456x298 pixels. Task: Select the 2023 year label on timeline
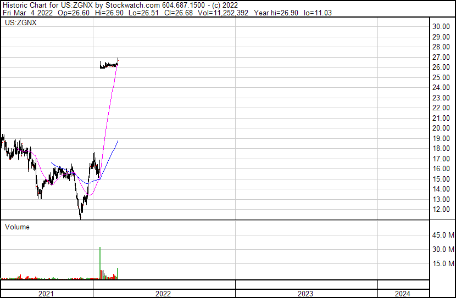point(305,294)
